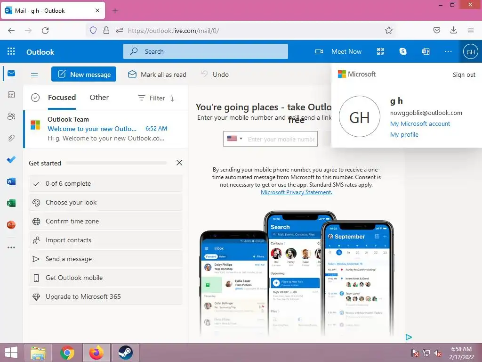
Task: Open Mail in the left rail
Action: 11,73
